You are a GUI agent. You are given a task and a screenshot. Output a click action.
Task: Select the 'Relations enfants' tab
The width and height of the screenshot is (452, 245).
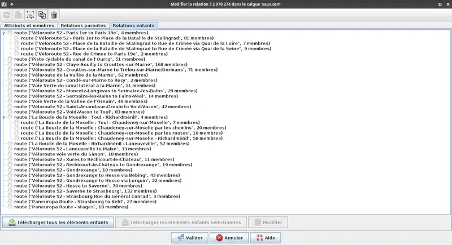point(134,25)
